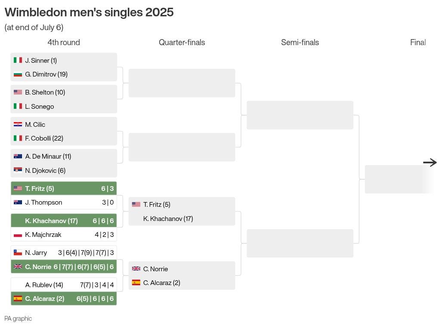Click the Chilean flag beside N. Jarry
The width and height of the screenshot is (439, 325).
[18, 252]
